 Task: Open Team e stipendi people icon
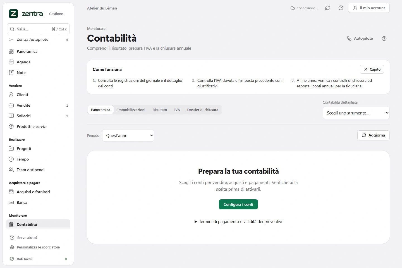(x=11, y=170)
